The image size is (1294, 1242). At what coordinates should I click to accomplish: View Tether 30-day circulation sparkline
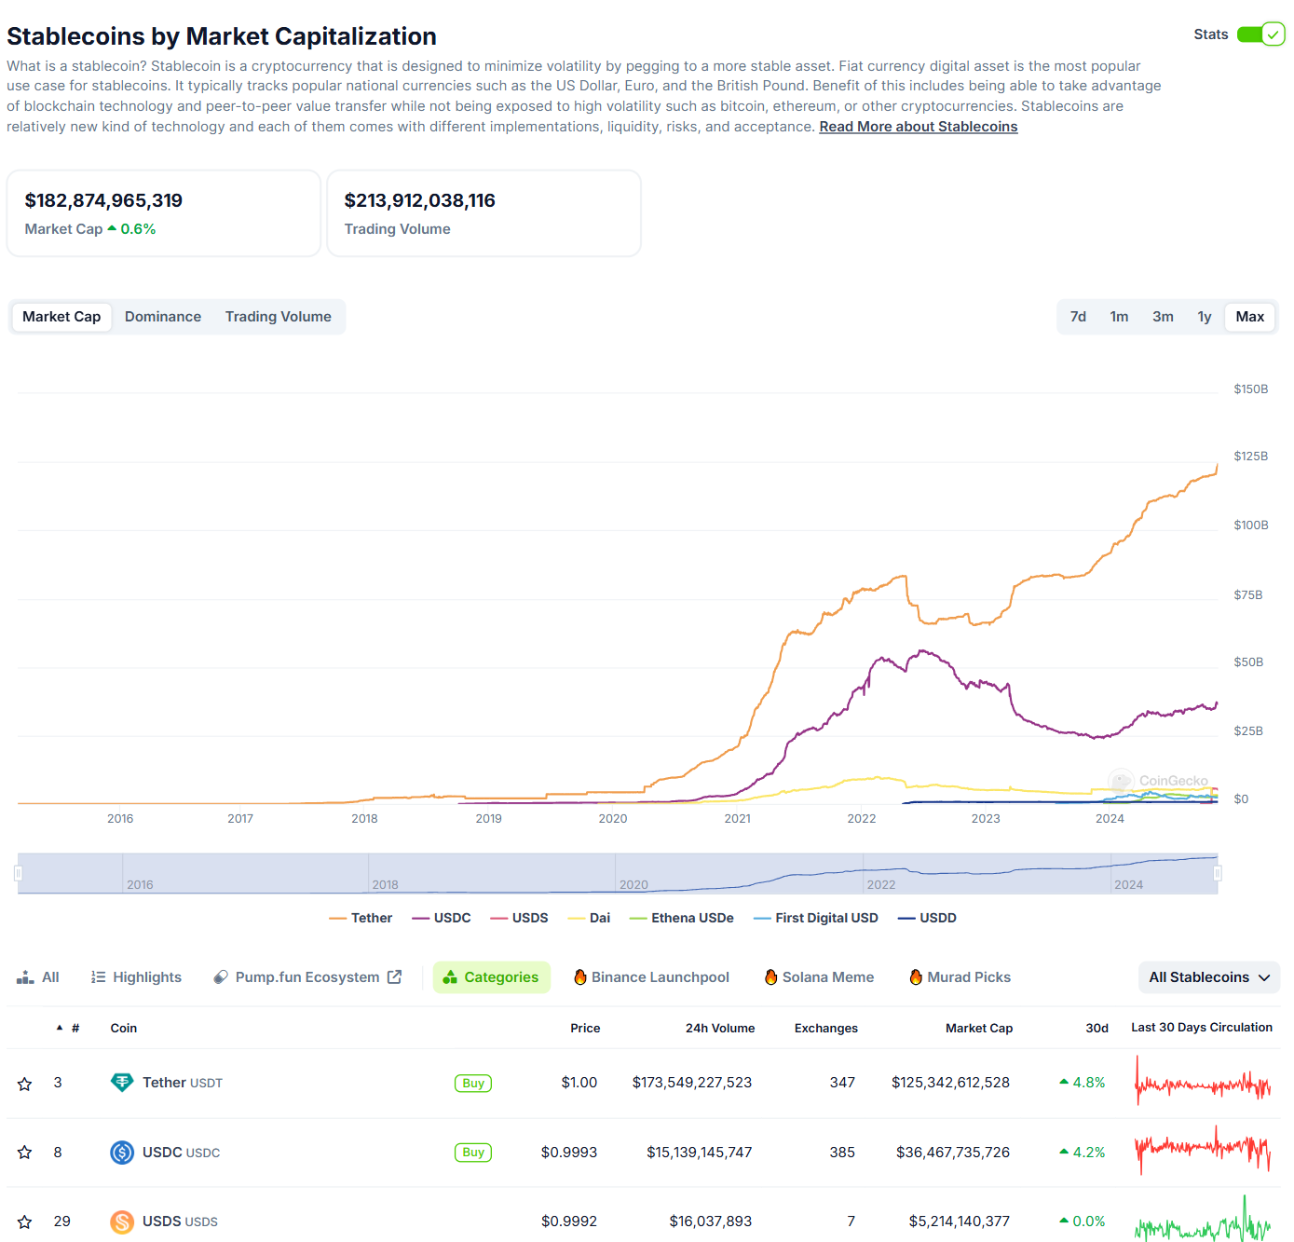1203,1083
